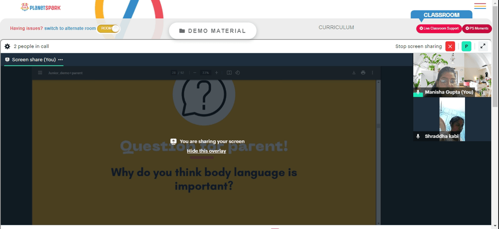Click the browser page vertical scrollbar

tap(496, 115)
